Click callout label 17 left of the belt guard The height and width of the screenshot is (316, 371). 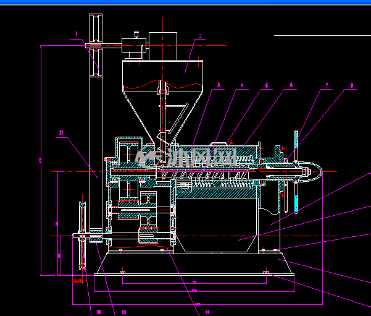[61, 132]
